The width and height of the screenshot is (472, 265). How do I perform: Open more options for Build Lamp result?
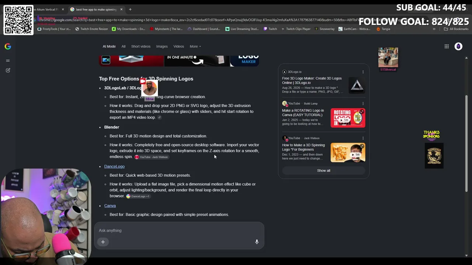363,103
